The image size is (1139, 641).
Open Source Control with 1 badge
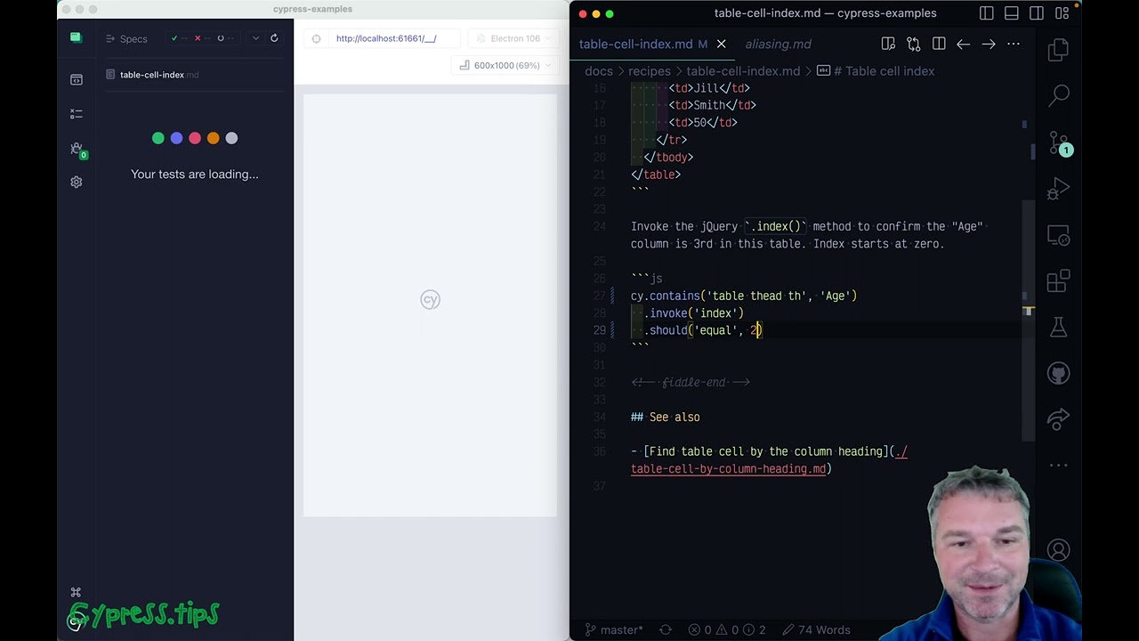click(1059, 143)
